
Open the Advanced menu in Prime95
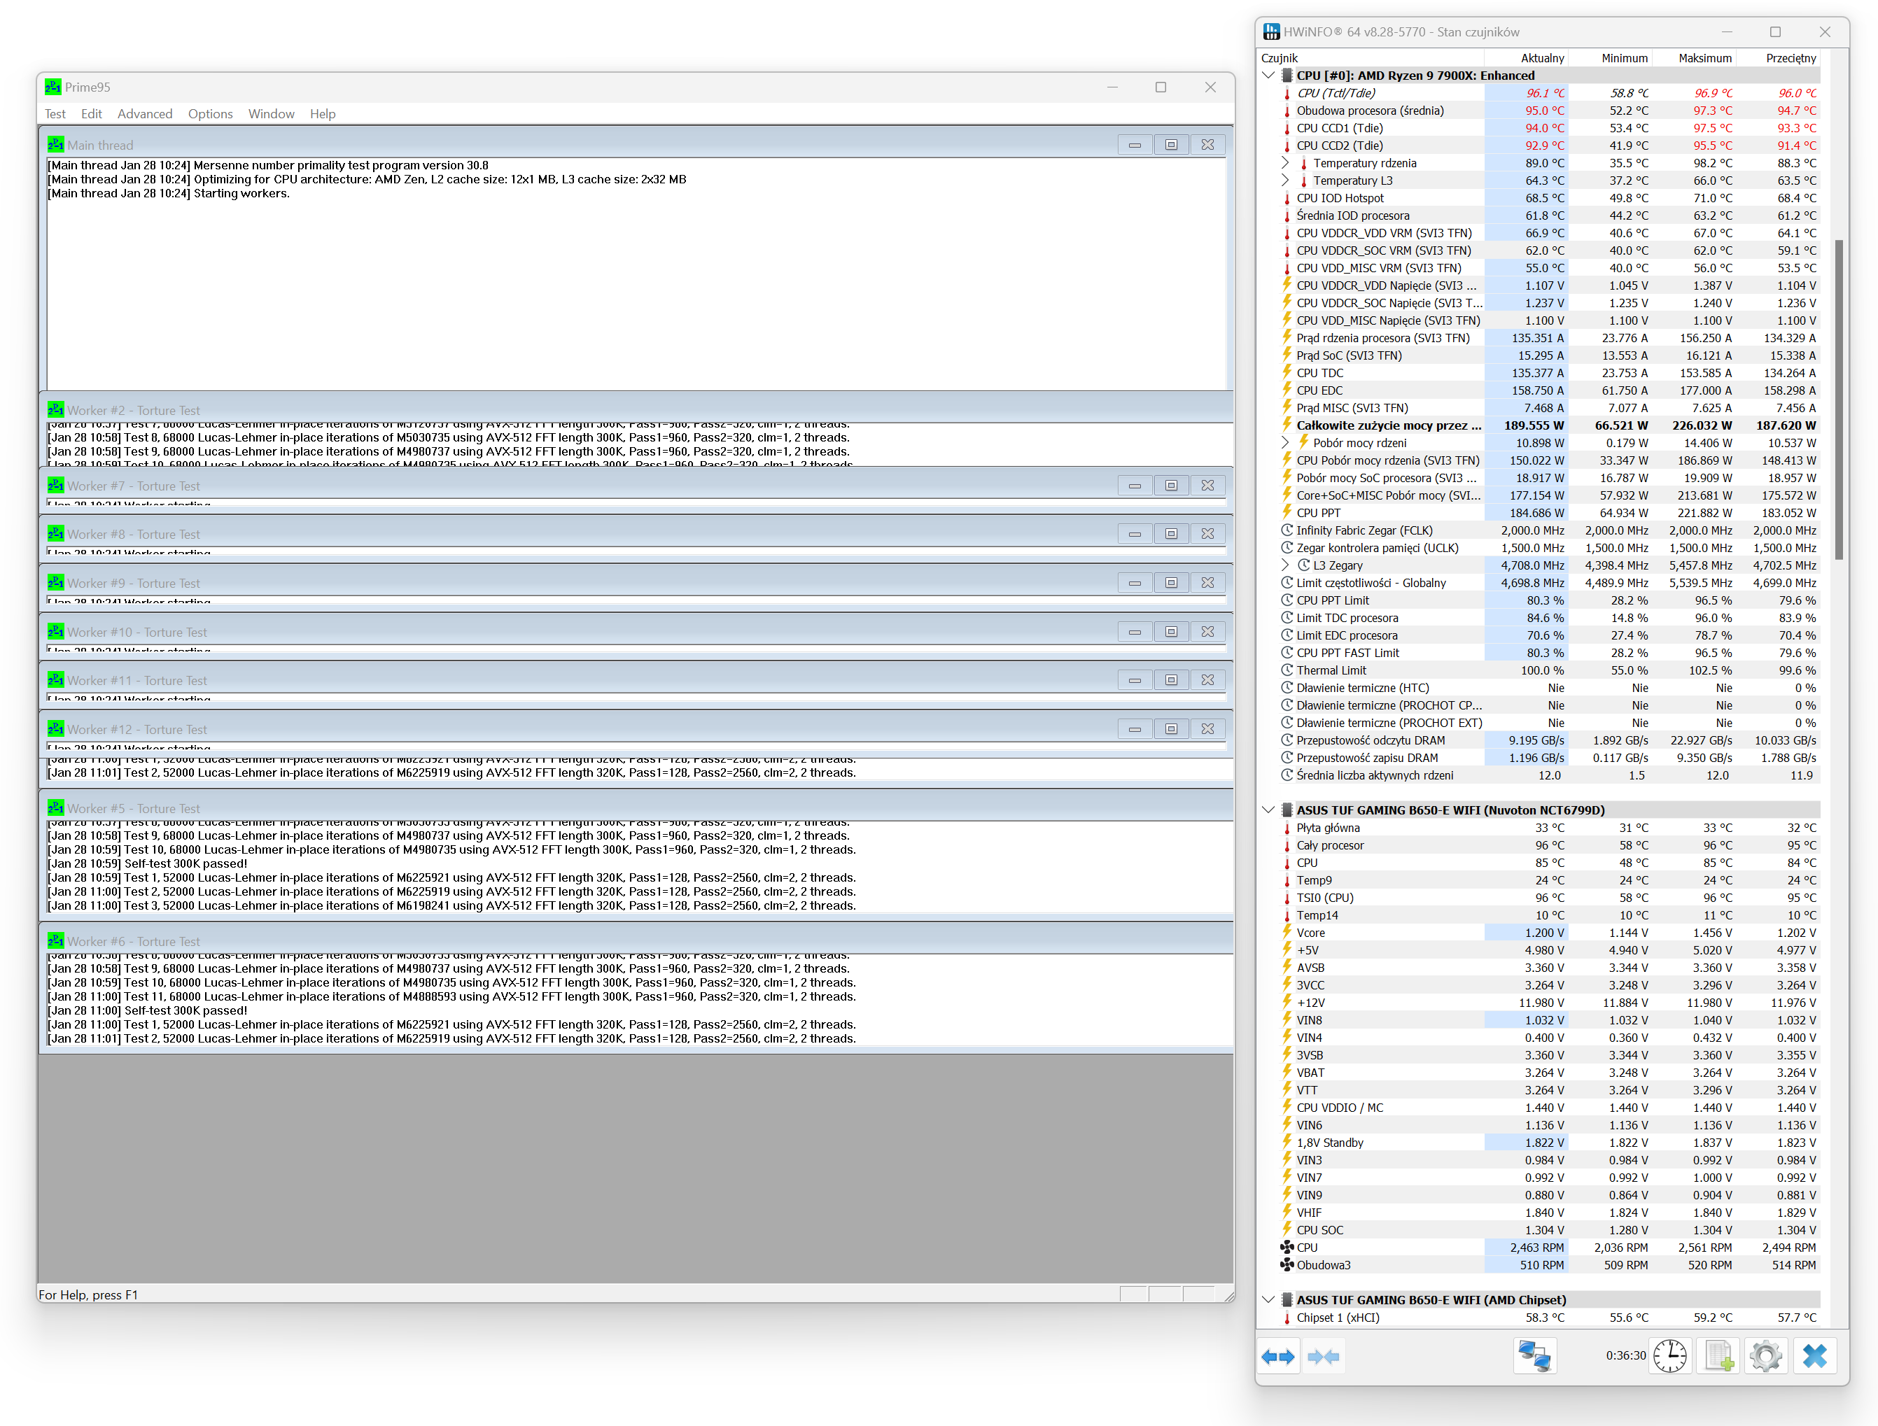pyautogui.click(x=144, y=114)
